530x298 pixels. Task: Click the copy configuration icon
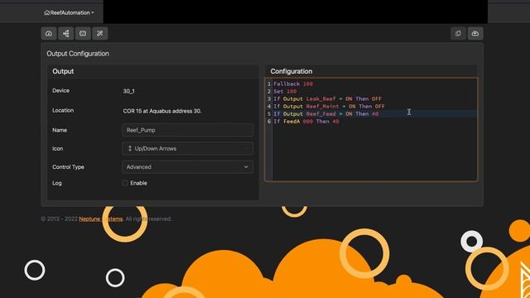[x=458, y=33]
